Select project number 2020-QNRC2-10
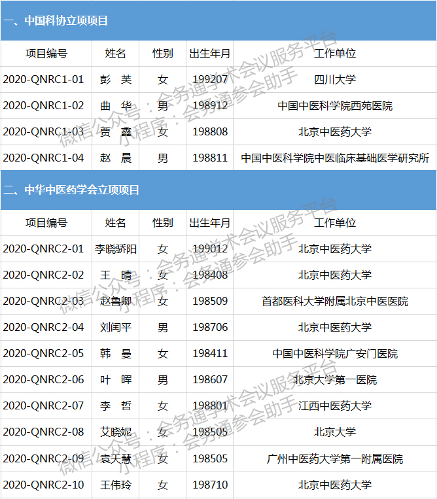 [44, 485]
